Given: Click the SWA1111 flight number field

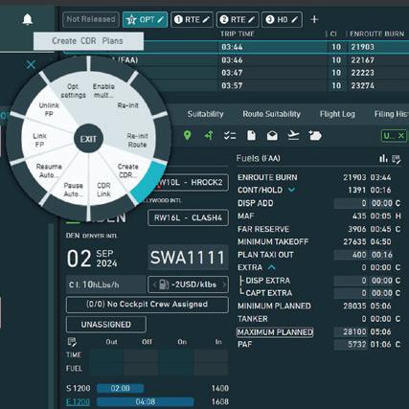Looking at the screenshot, I should pos(188,258).
